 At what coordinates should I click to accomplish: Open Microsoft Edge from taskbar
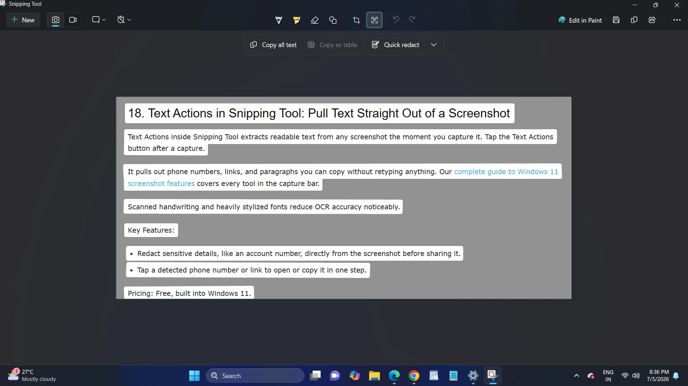(394, 376)
